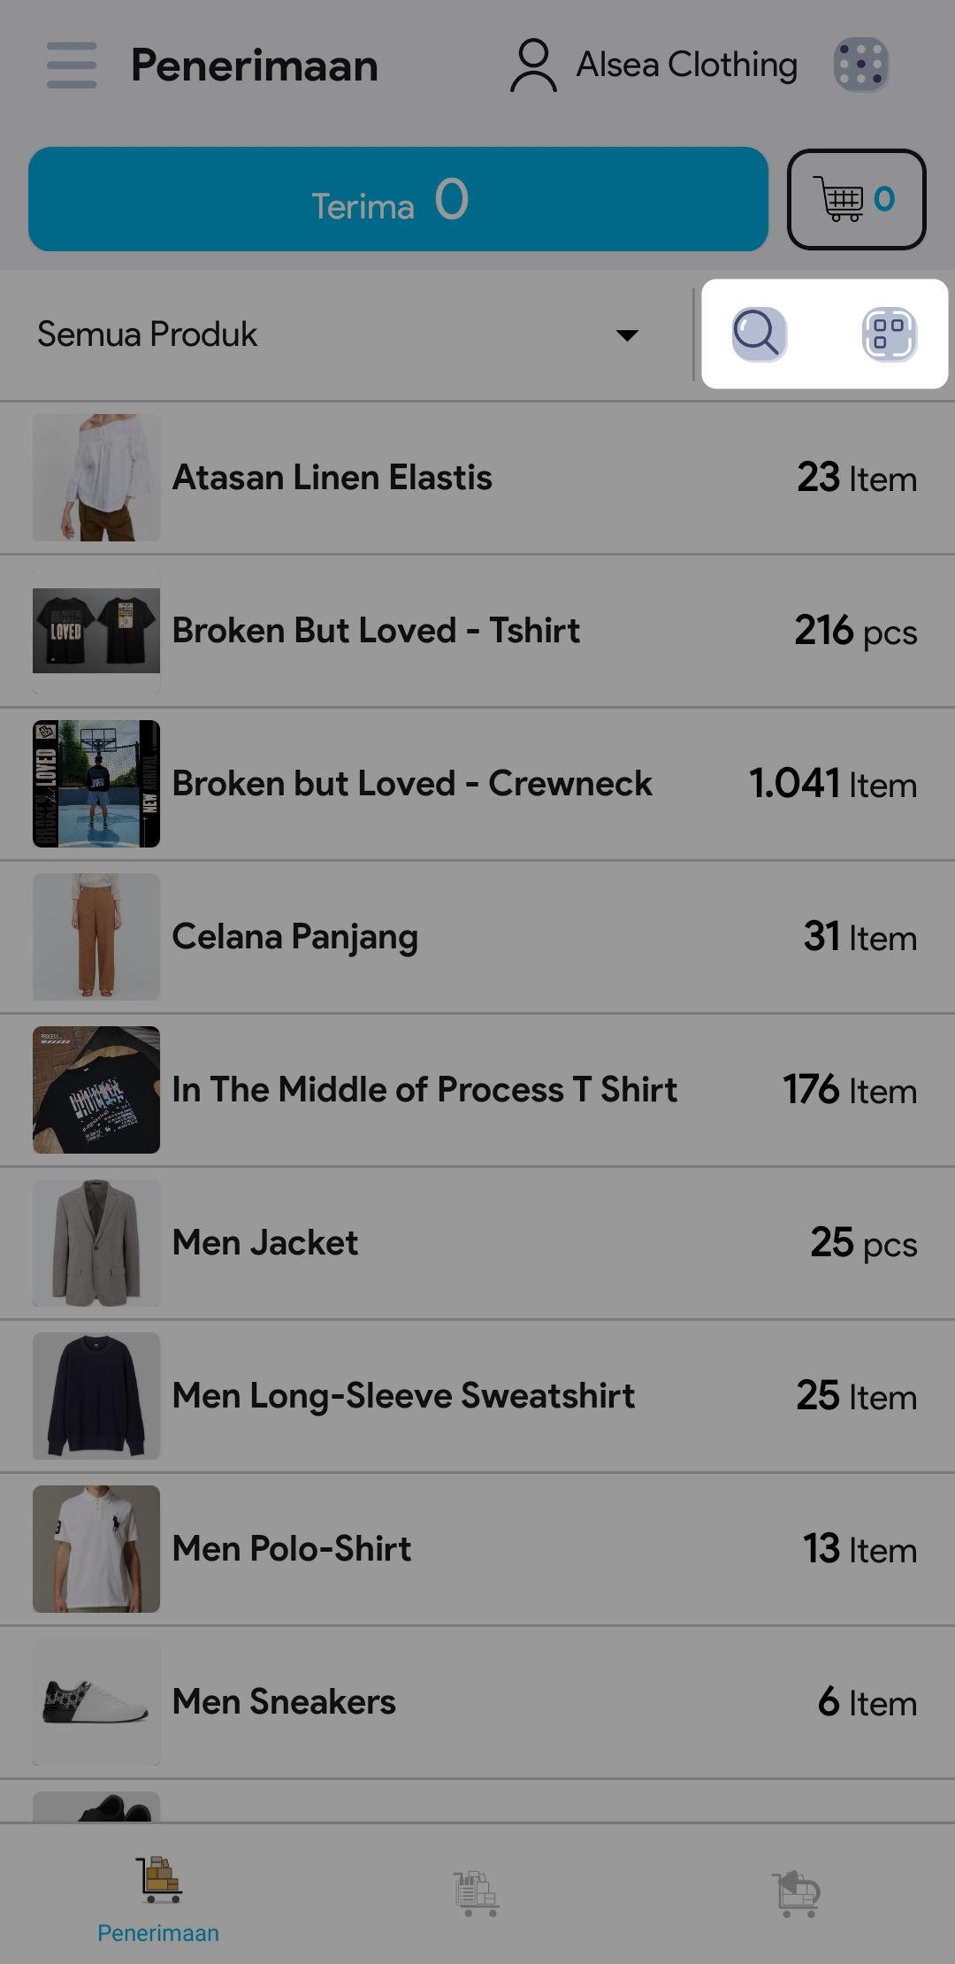
Task: Open the rightmost bottom navigation tab
Action: [796, 1893]
